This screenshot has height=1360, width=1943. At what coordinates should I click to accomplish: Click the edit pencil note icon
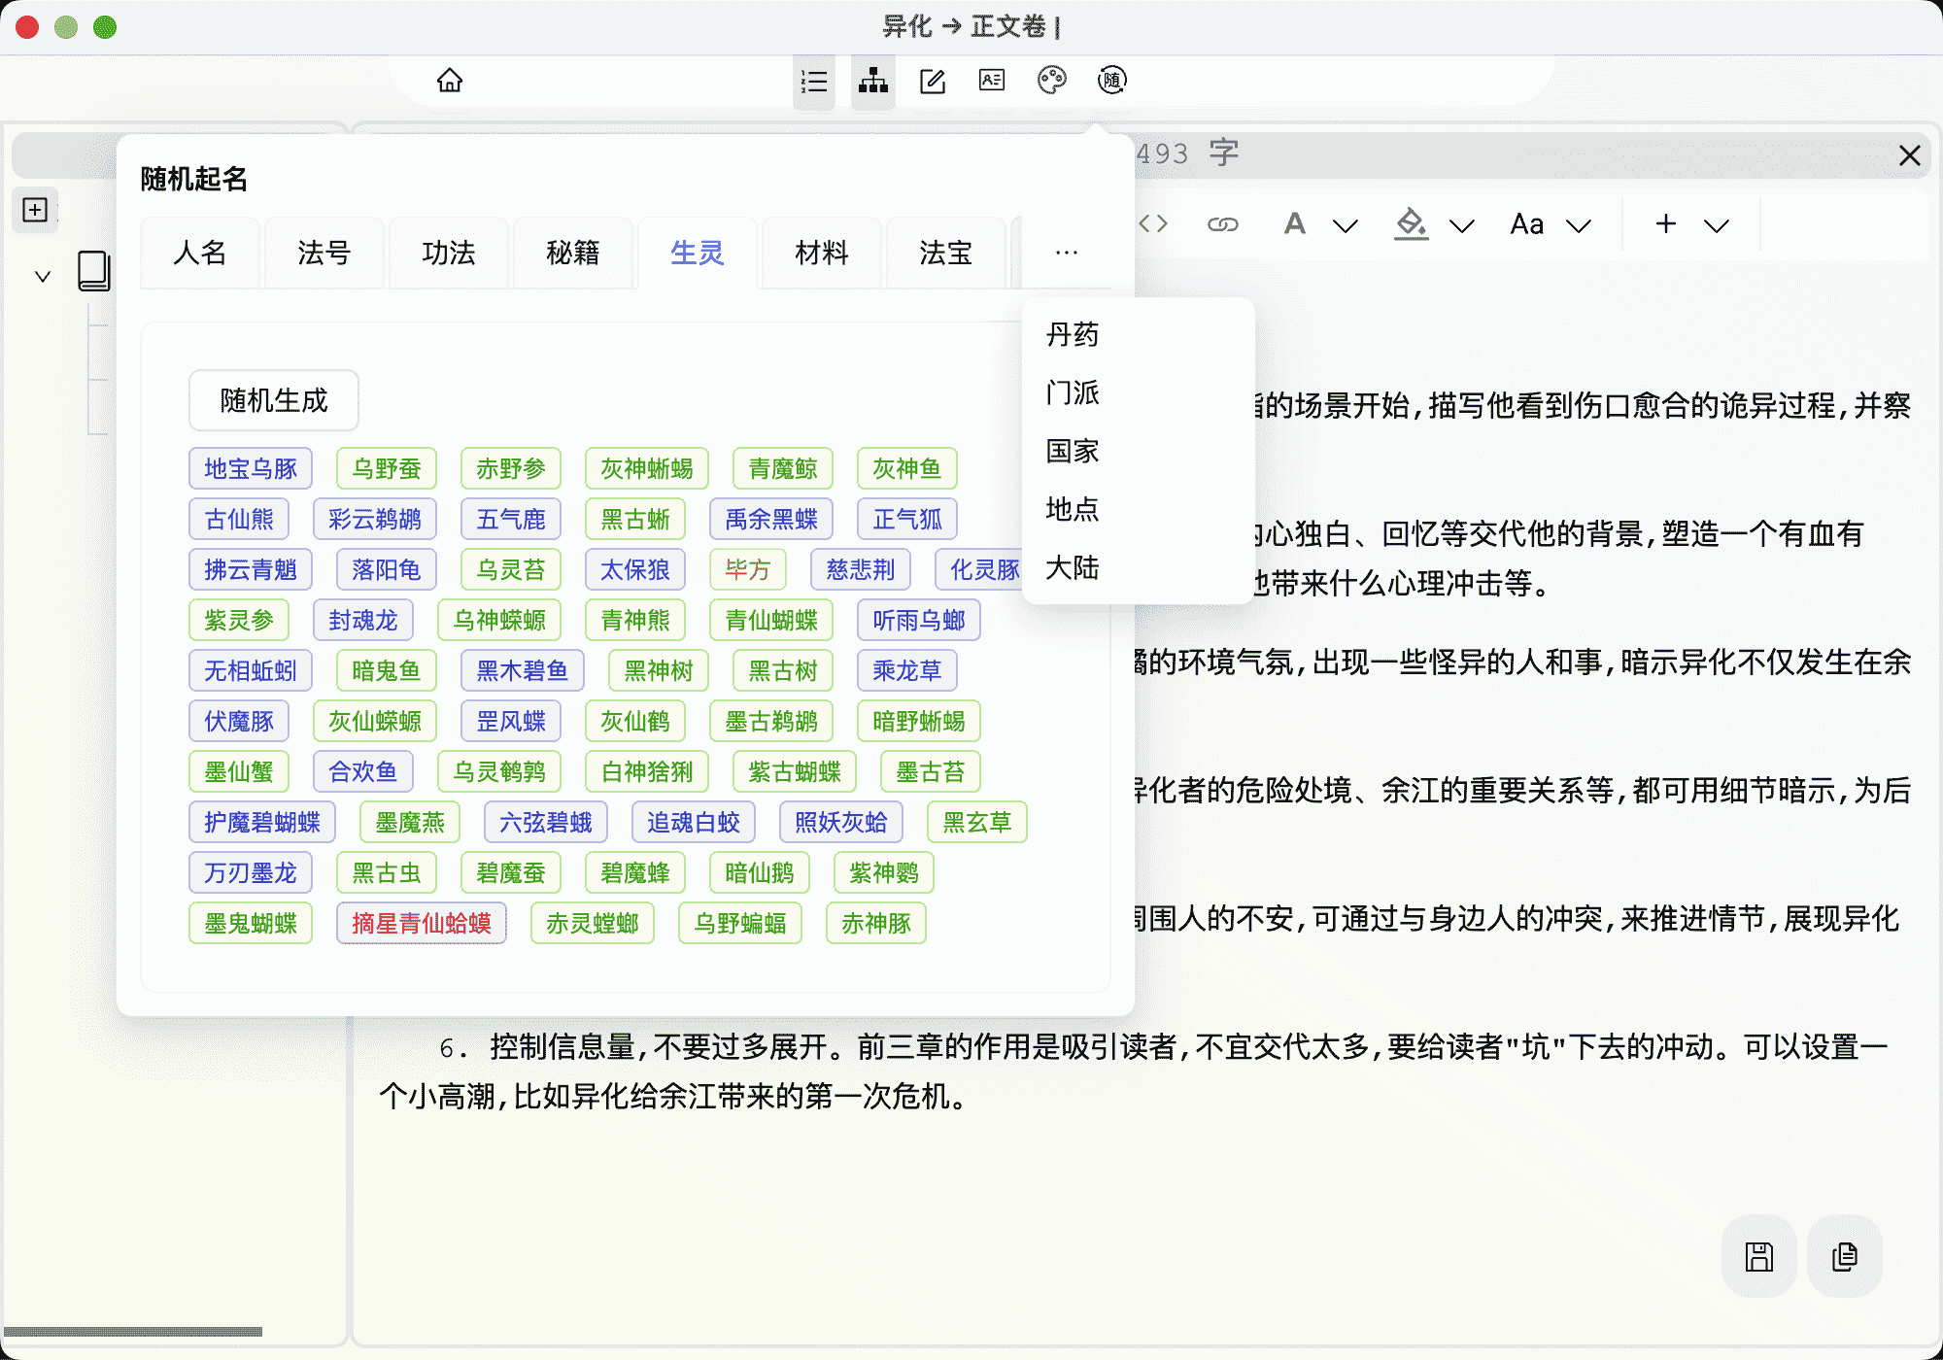[x=933, y=82]
